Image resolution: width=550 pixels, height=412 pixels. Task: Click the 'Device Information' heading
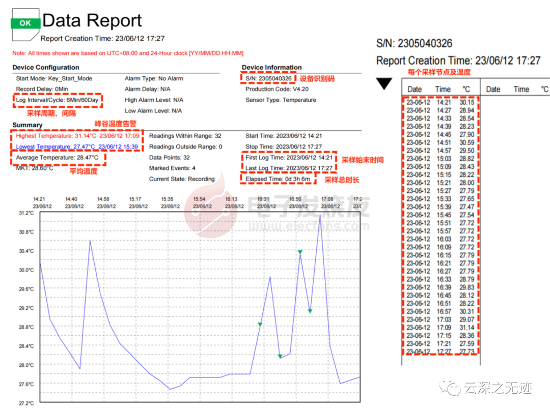[271, 67]
